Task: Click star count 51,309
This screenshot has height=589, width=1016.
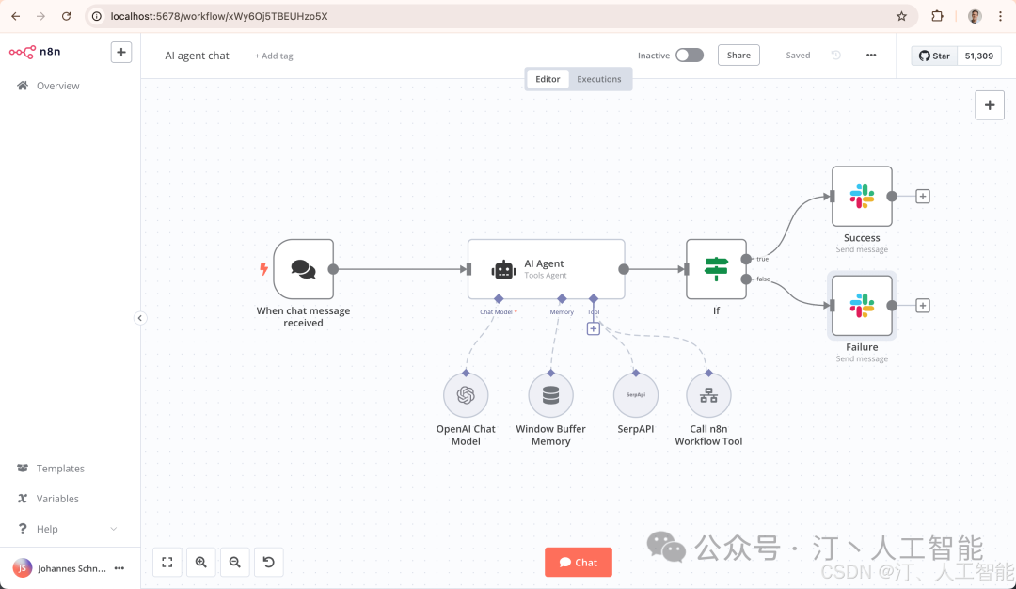Action: click(978, 56)
